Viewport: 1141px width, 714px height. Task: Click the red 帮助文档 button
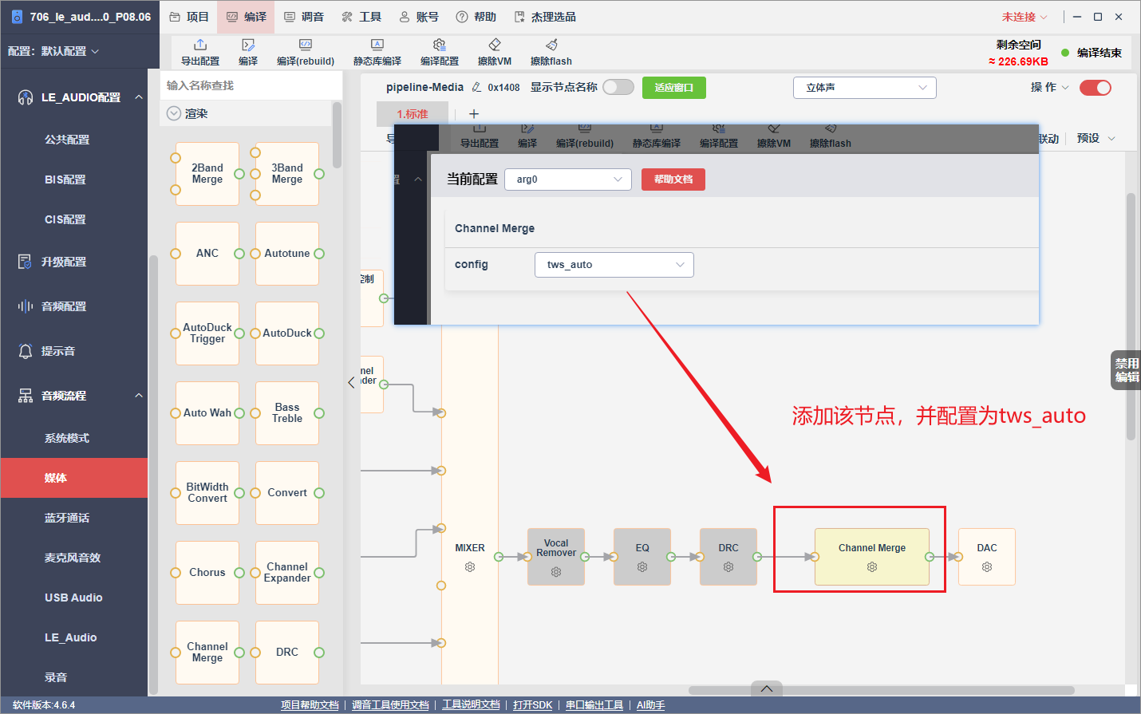(x=673, y=179)
